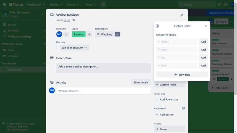Click the Trello Workspace T avatar
The height and width of the screenshot is (133, 237).
5,14
